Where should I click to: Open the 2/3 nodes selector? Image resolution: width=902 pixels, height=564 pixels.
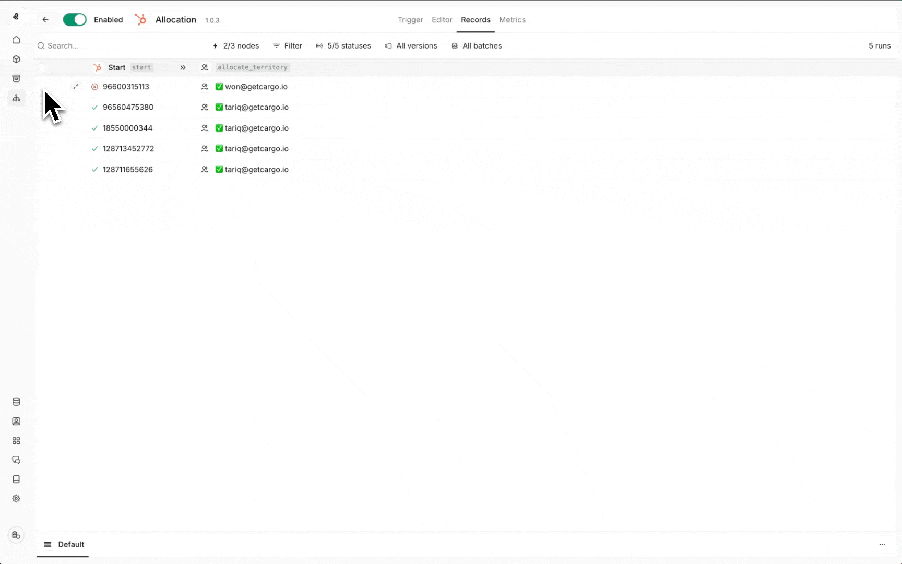pos(235,46)
